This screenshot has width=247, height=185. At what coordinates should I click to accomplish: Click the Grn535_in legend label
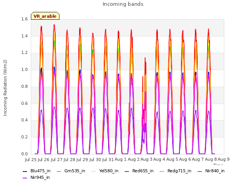coord(75,171)
